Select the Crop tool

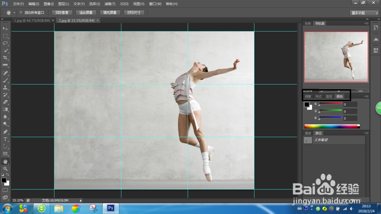coord(5,58)
